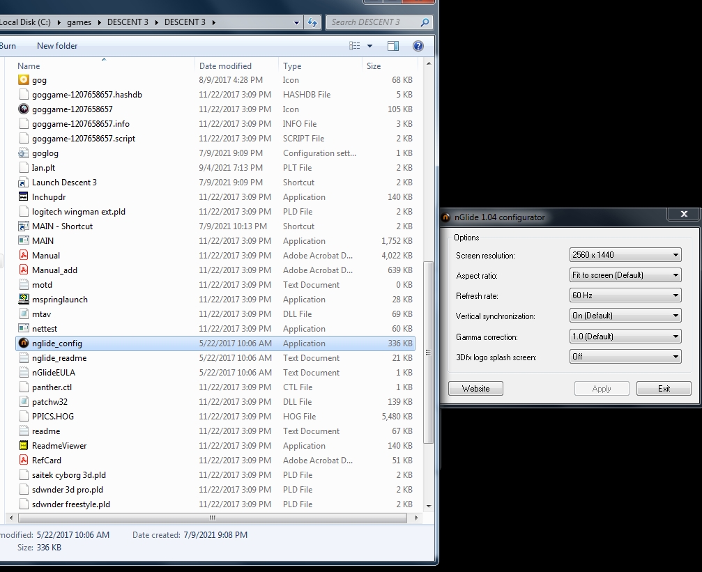Select the ReadmeViewer application icon
702x572 pixels.
point(23,446)
